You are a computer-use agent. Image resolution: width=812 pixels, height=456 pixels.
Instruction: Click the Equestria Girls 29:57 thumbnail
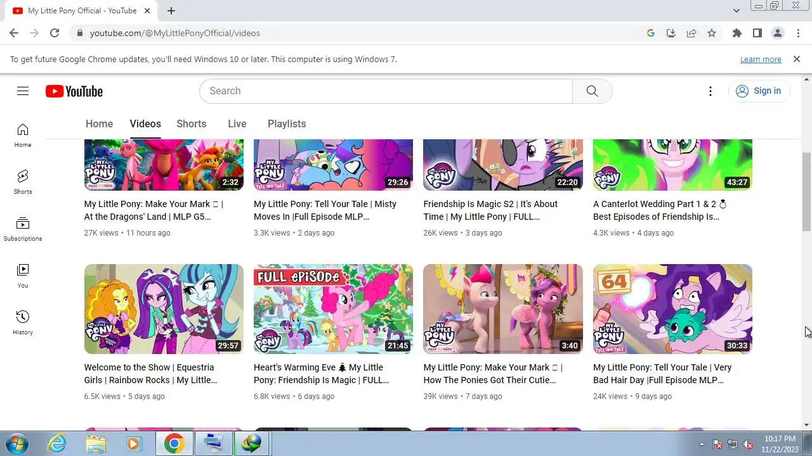tap(164, 309)
